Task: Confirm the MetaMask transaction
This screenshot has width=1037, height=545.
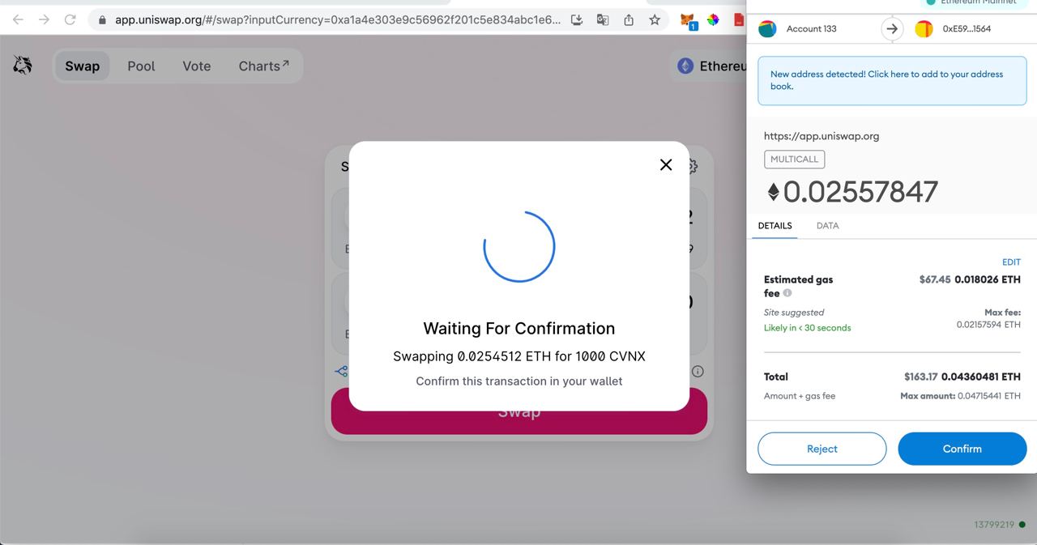Action: (x=962, y=449)
